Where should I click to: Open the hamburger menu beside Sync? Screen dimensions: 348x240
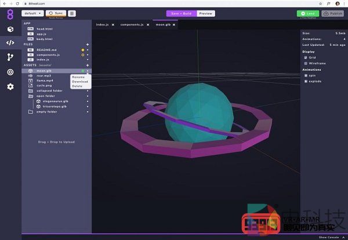point(72,13)
